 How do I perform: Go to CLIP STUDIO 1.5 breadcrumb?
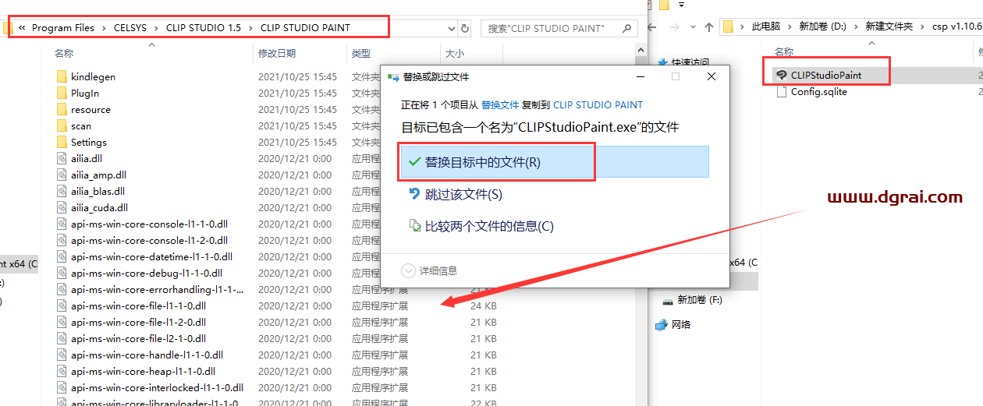pyautogui.click(x=203, y=28)
